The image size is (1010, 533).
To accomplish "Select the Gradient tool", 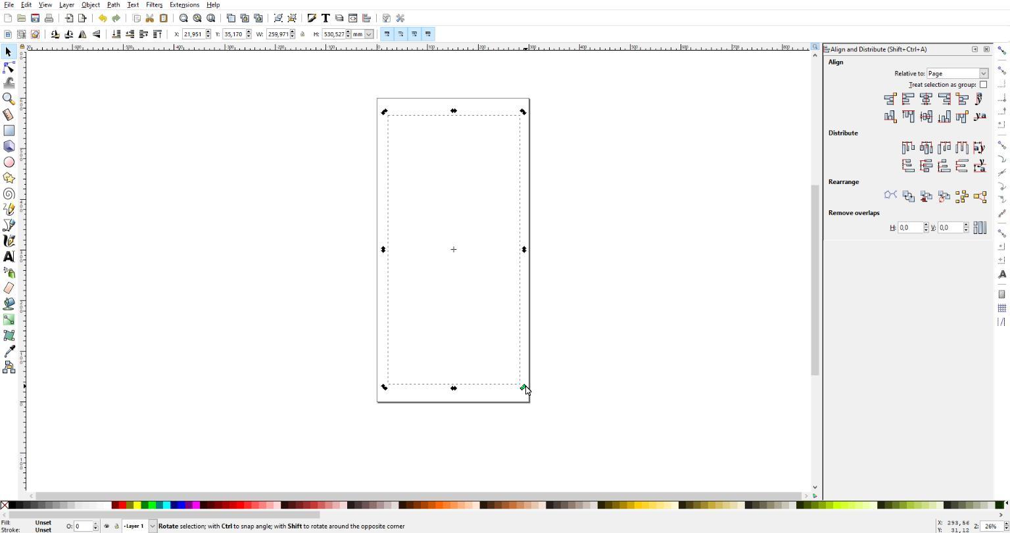I will pyautogui.click(x=9, y=319).
